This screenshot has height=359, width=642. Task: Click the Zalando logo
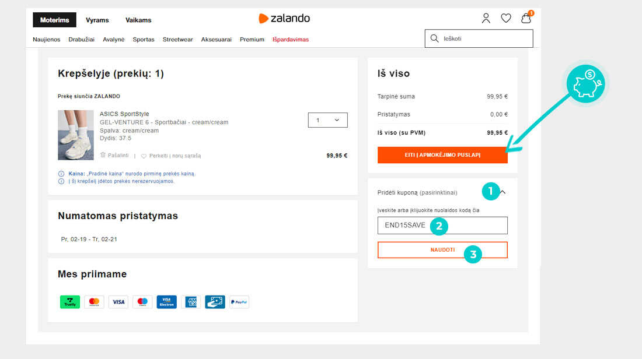tap(284, 19)
